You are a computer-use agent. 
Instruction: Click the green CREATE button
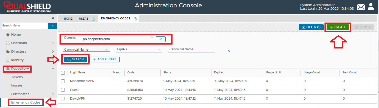pos(338,27)
